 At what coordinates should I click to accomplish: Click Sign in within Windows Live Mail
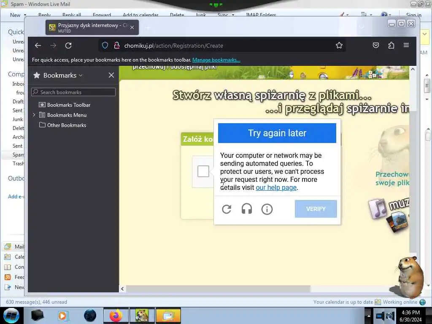coord(413,15)
